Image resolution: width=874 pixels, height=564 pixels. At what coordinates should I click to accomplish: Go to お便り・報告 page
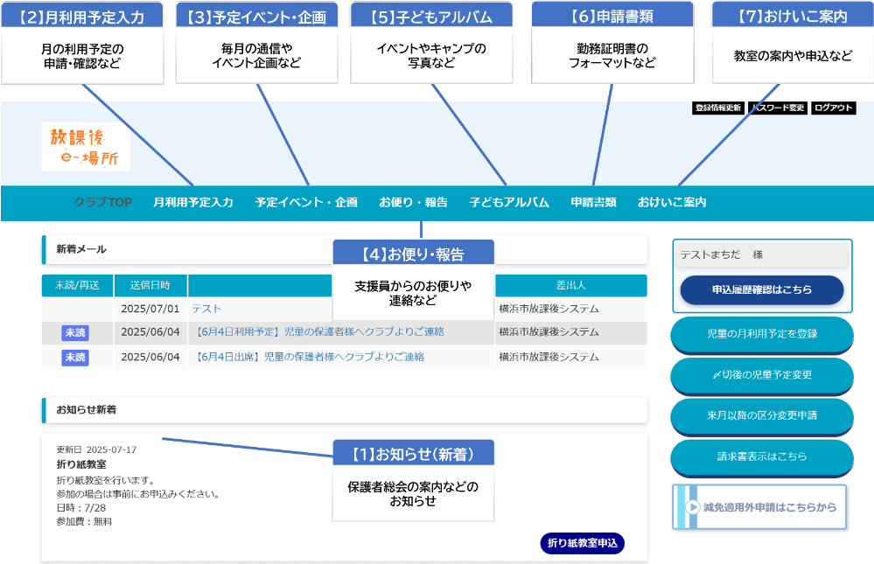pyautogui.click(x=413, y=202)
